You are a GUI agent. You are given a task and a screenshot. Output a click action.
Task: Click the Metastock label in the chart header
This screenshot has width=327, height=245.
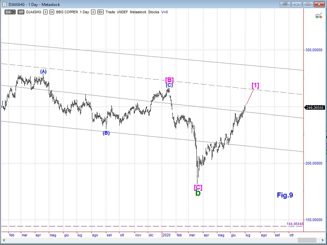(138, 12)
